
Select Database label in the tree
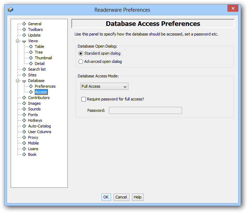(x=36, y=81)
